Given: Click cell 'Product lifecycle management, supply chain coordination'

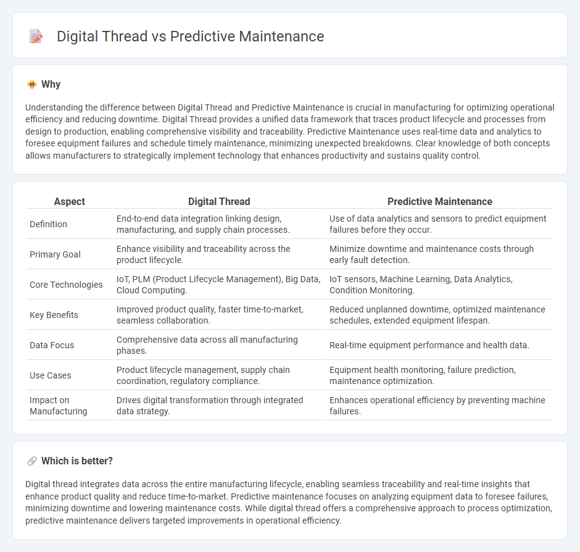Looking at the screenshot, I should coord(219,376).
